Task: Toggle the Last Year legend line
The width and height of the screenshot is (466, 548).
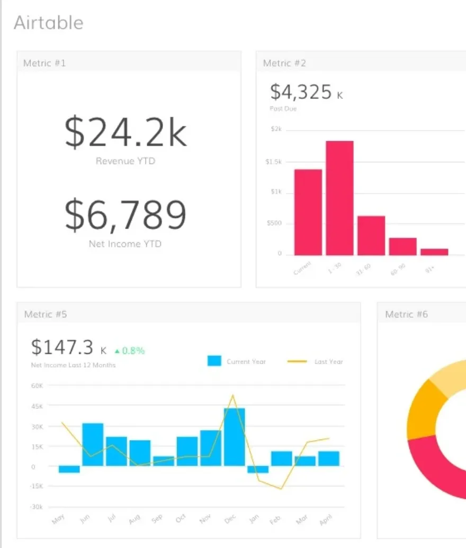Action: (x=297, y=361)
